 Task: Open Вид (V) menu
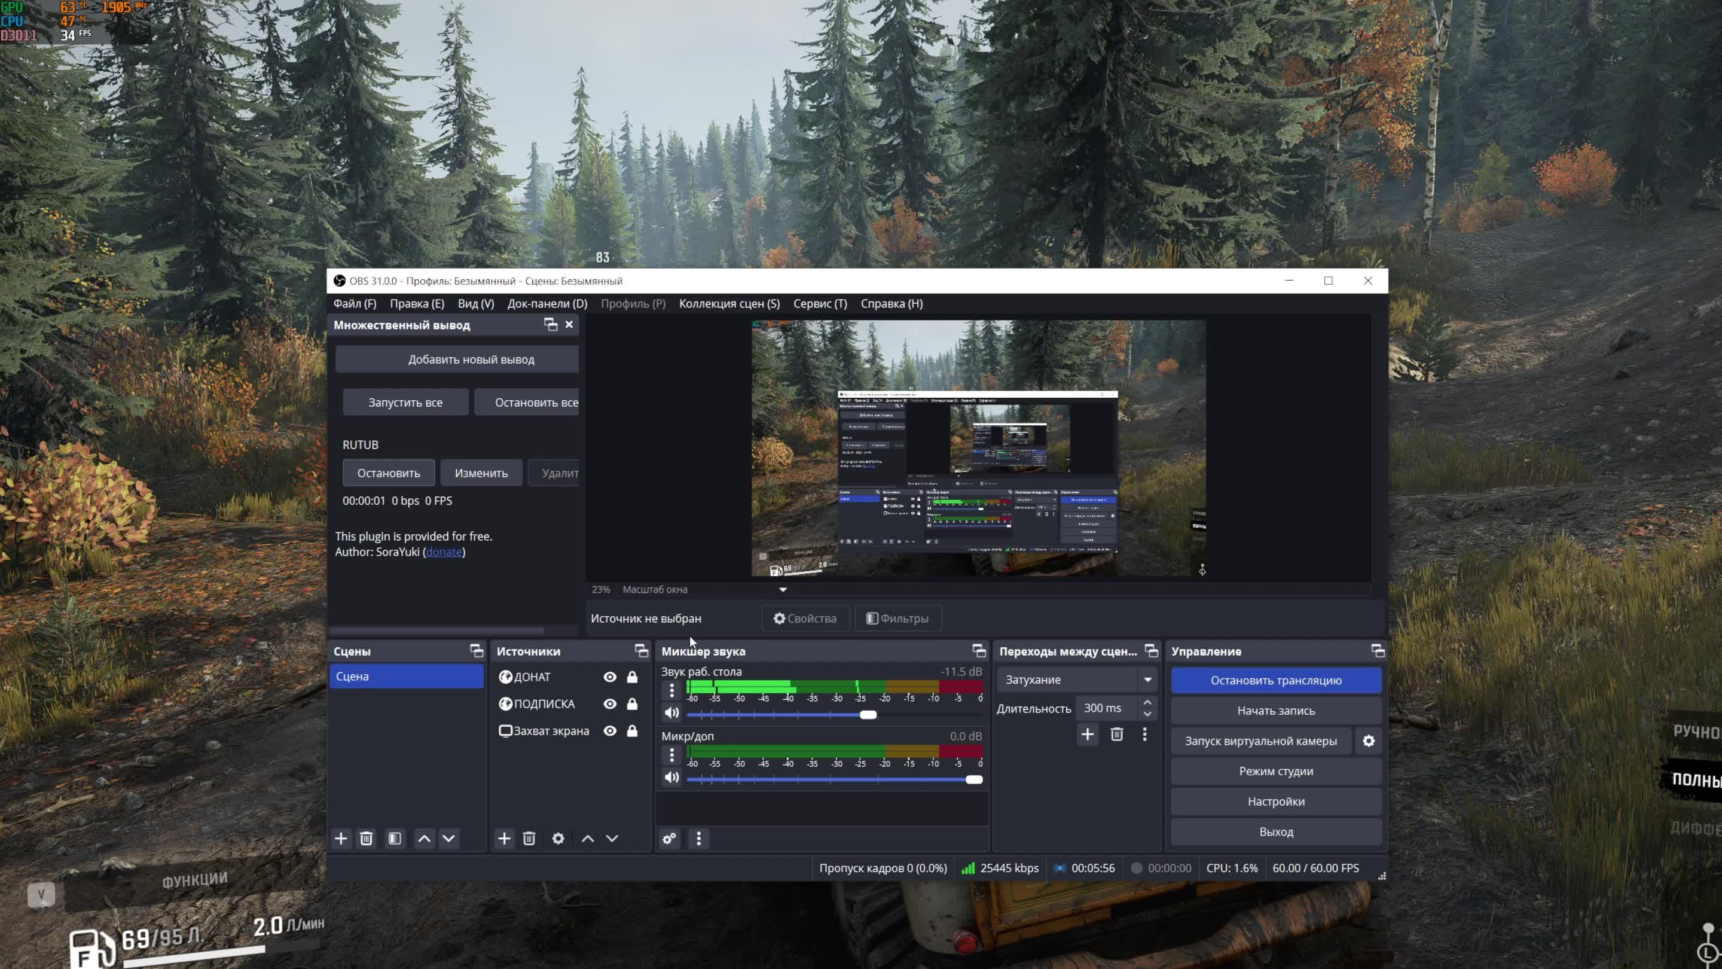pos(476,304)
